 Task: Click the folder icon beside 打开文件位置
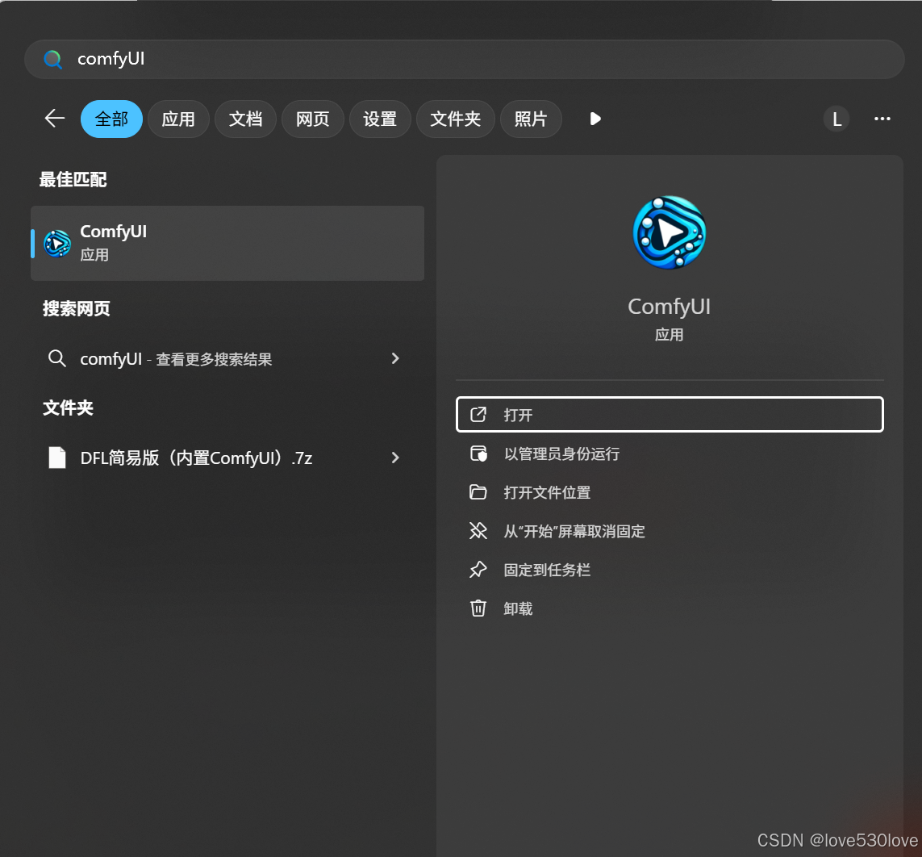click(478, 491)
